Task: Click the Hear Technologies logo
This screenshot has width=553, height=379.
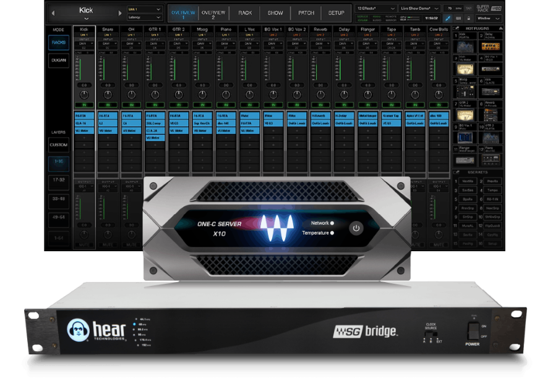Action: [96, 330]
